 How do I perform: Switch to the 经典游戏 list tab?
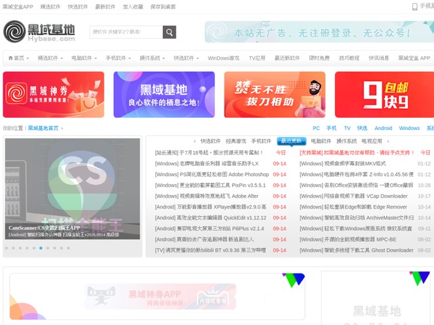pyautogui.click(x=236, y=142)
